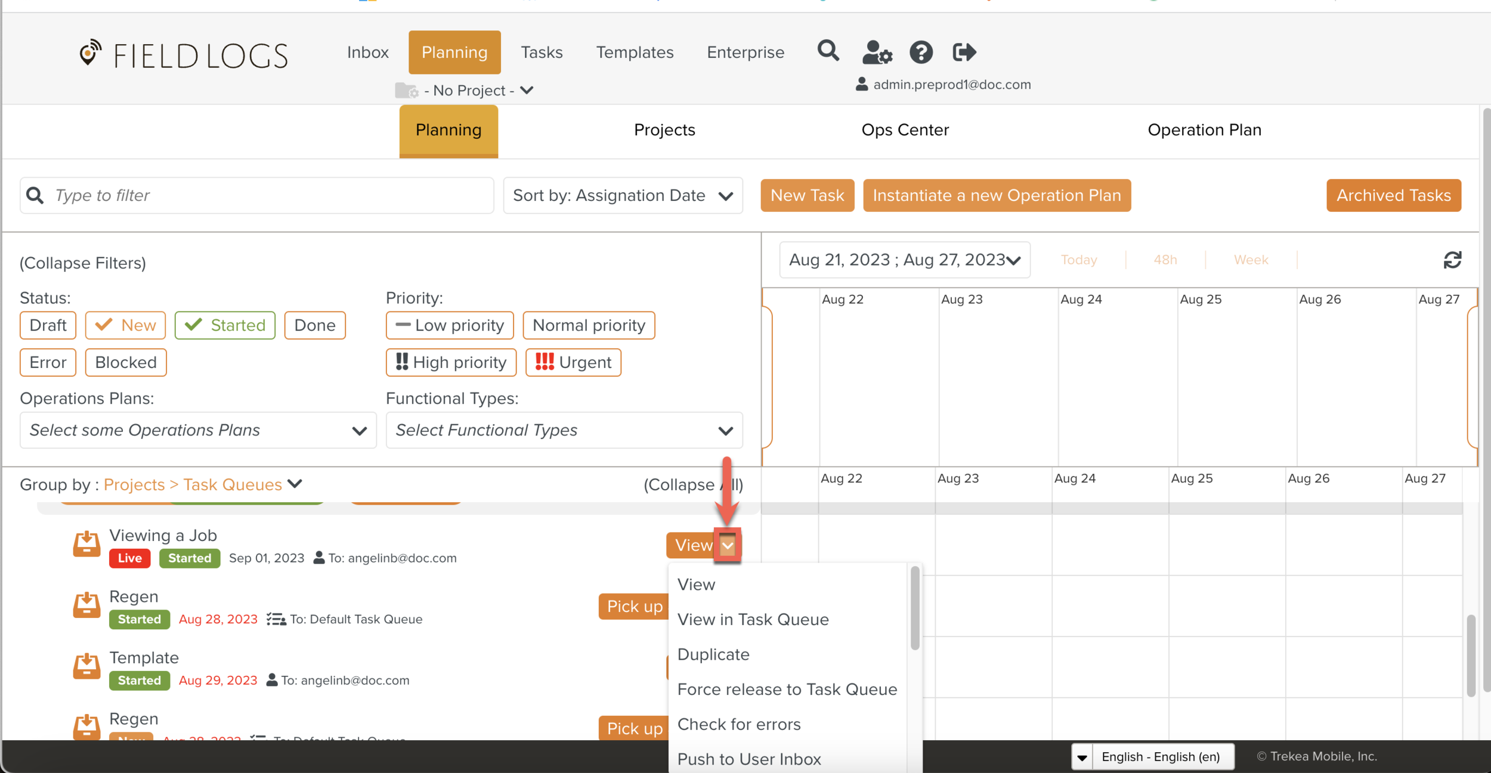Click the dropdown menu scrollbar thumb
The image size is (1491, 773).
915,608
